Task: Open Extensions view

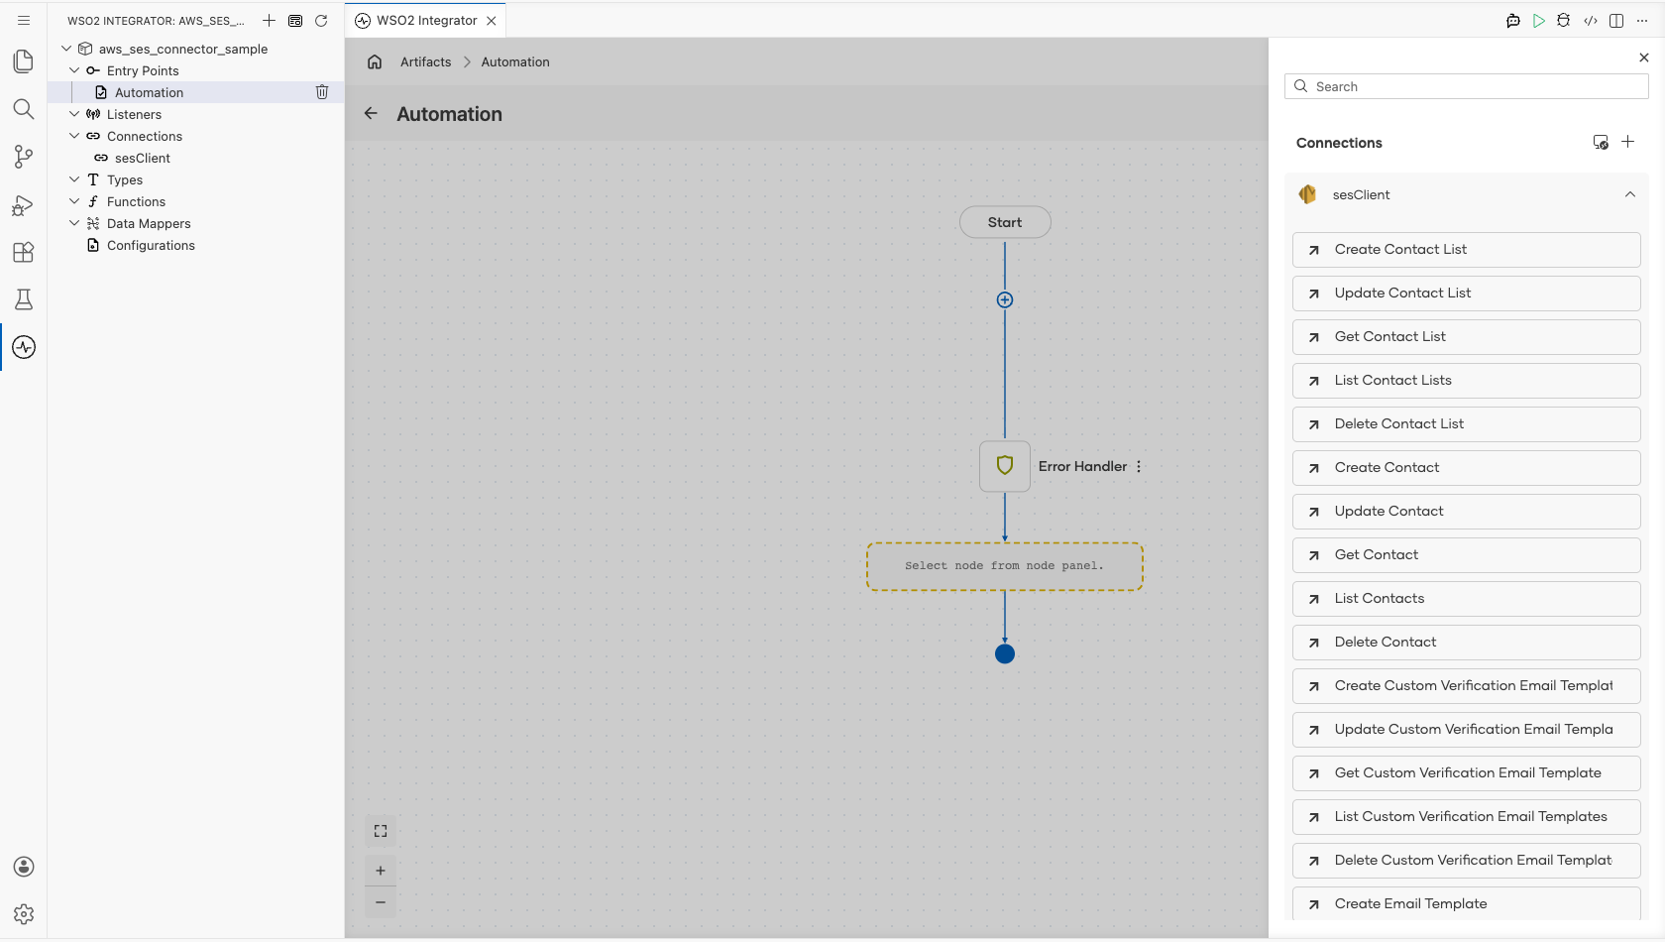Action: pos(24,252)
